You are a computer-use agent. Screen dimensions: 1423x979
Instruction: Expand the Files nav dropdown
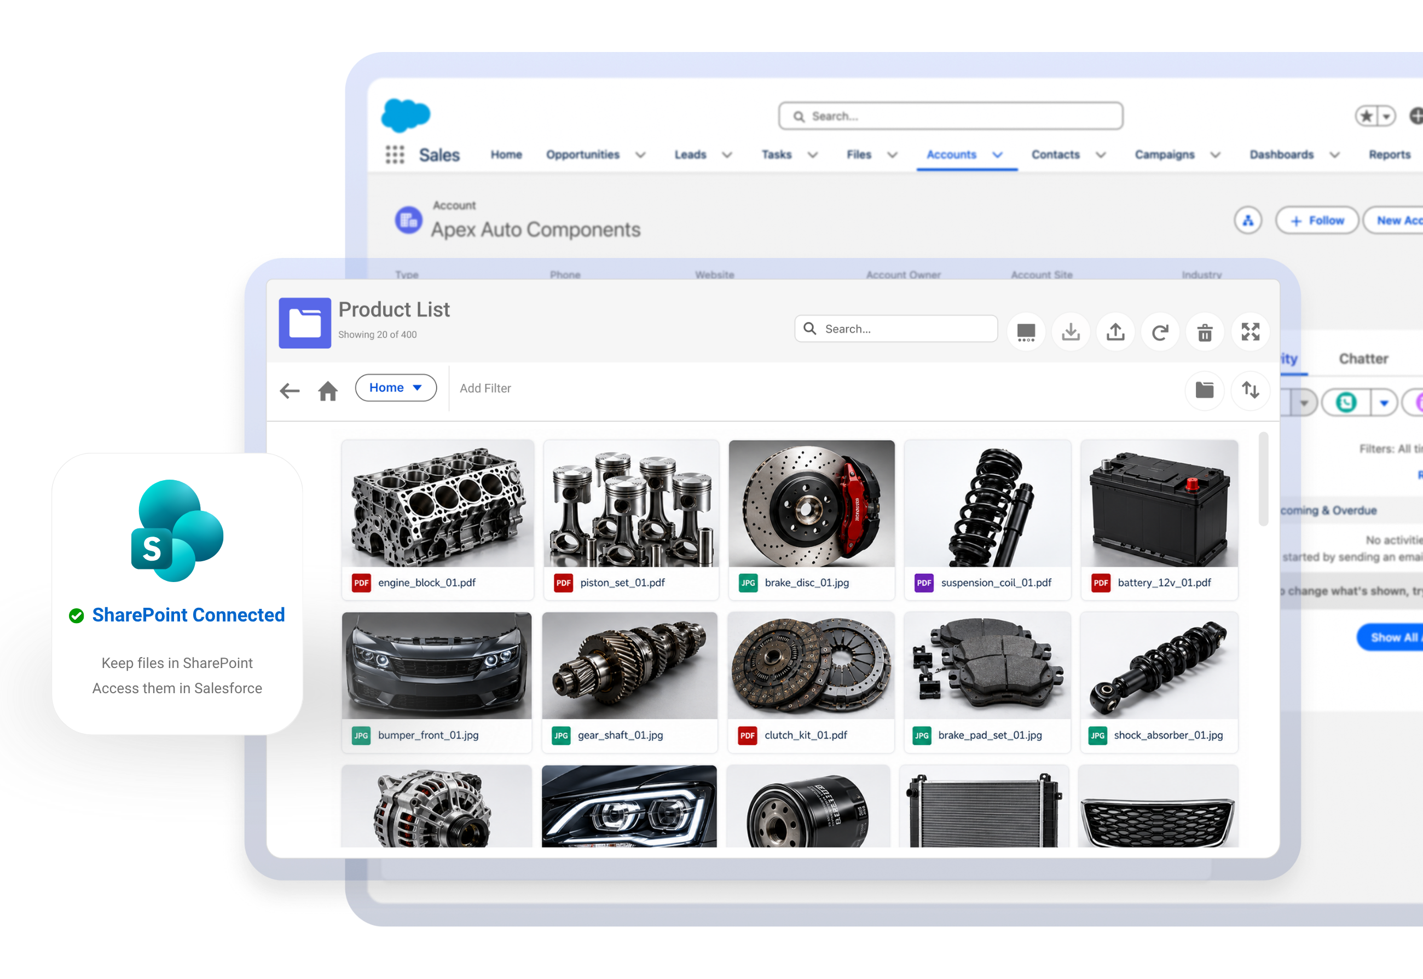tap(892, 155)
